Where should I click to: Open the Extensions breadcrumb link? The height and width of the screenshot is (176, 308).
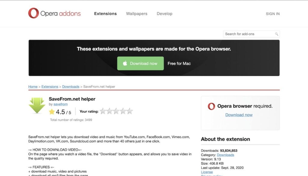50,87
